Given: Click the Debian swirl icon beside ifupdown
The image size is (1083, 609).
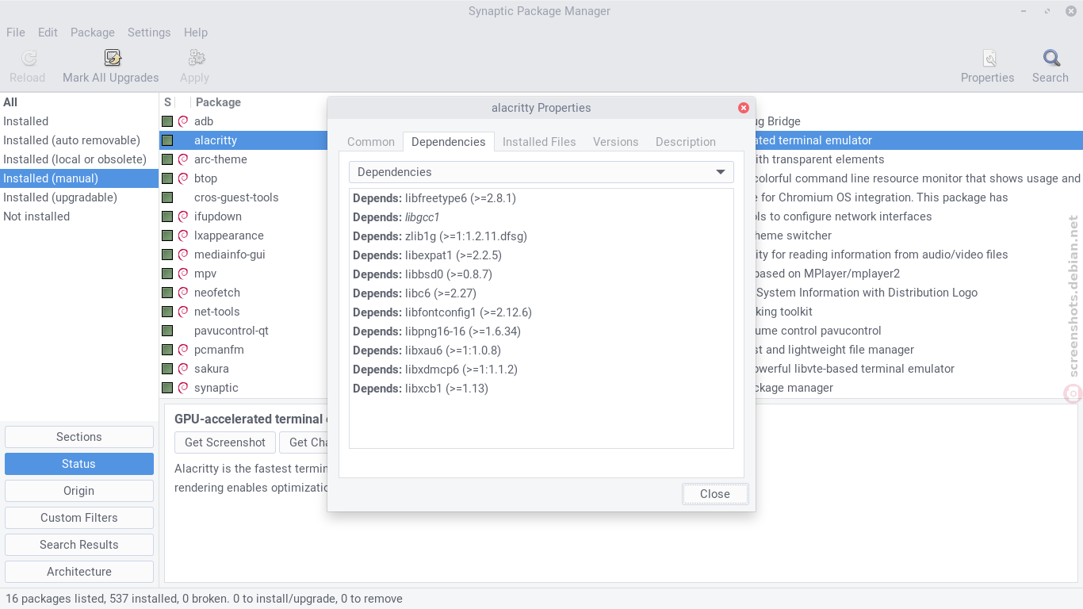Looking at the screenshot, I should pyautogui.click(x=183, y=216).
